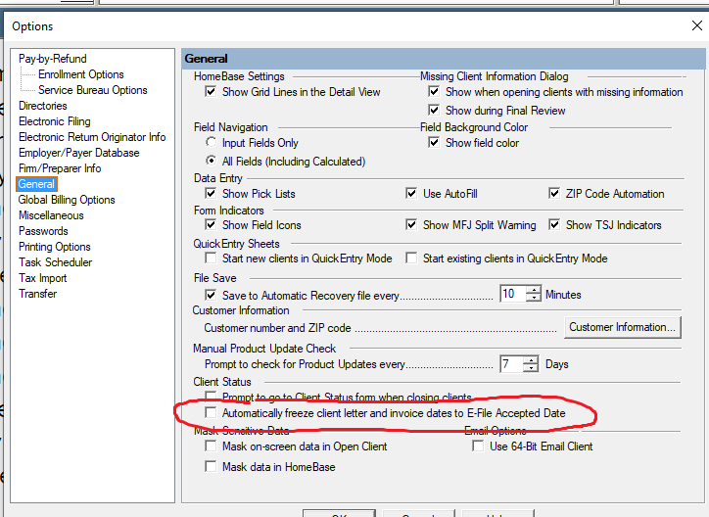Open Task Scheduler settings
709x517 pixels.
[56, 262]
